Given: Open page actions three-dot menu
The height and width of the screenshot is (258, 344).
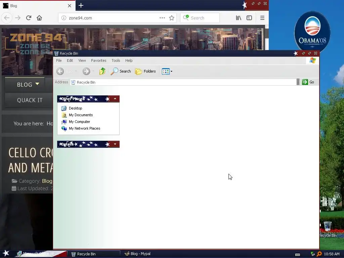Looking at the screenshot, I should coord(162,18).
